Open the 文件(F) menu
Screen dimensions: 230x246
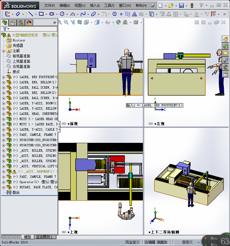click(x=49, y=6)
